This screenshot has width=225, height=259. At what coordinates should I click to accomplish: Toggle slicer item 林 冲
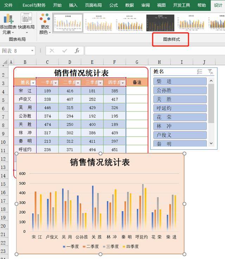click(180, 126)
